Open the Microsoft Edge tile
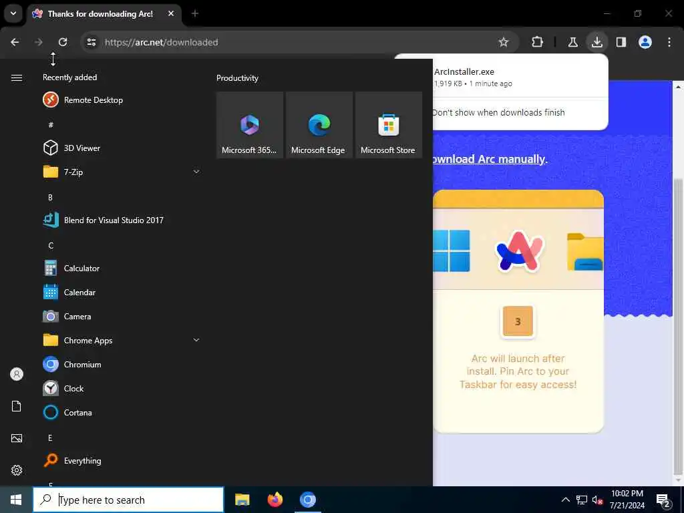 point(319,125)
